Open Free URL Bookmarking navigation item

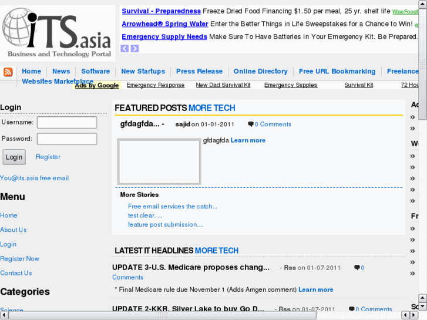click(x=337, y=72)
